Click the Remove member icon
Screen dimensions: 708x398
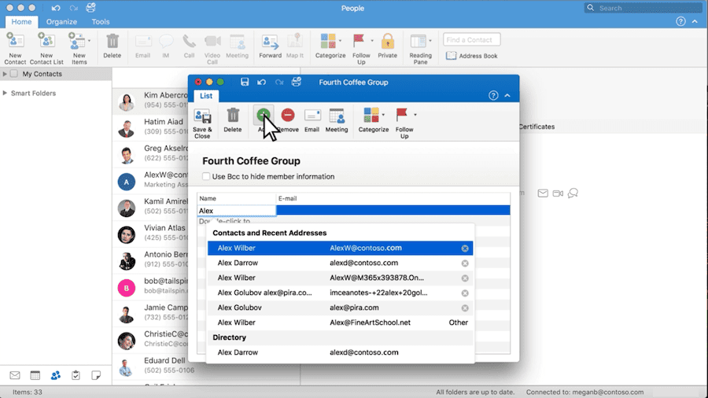point(288,116)
